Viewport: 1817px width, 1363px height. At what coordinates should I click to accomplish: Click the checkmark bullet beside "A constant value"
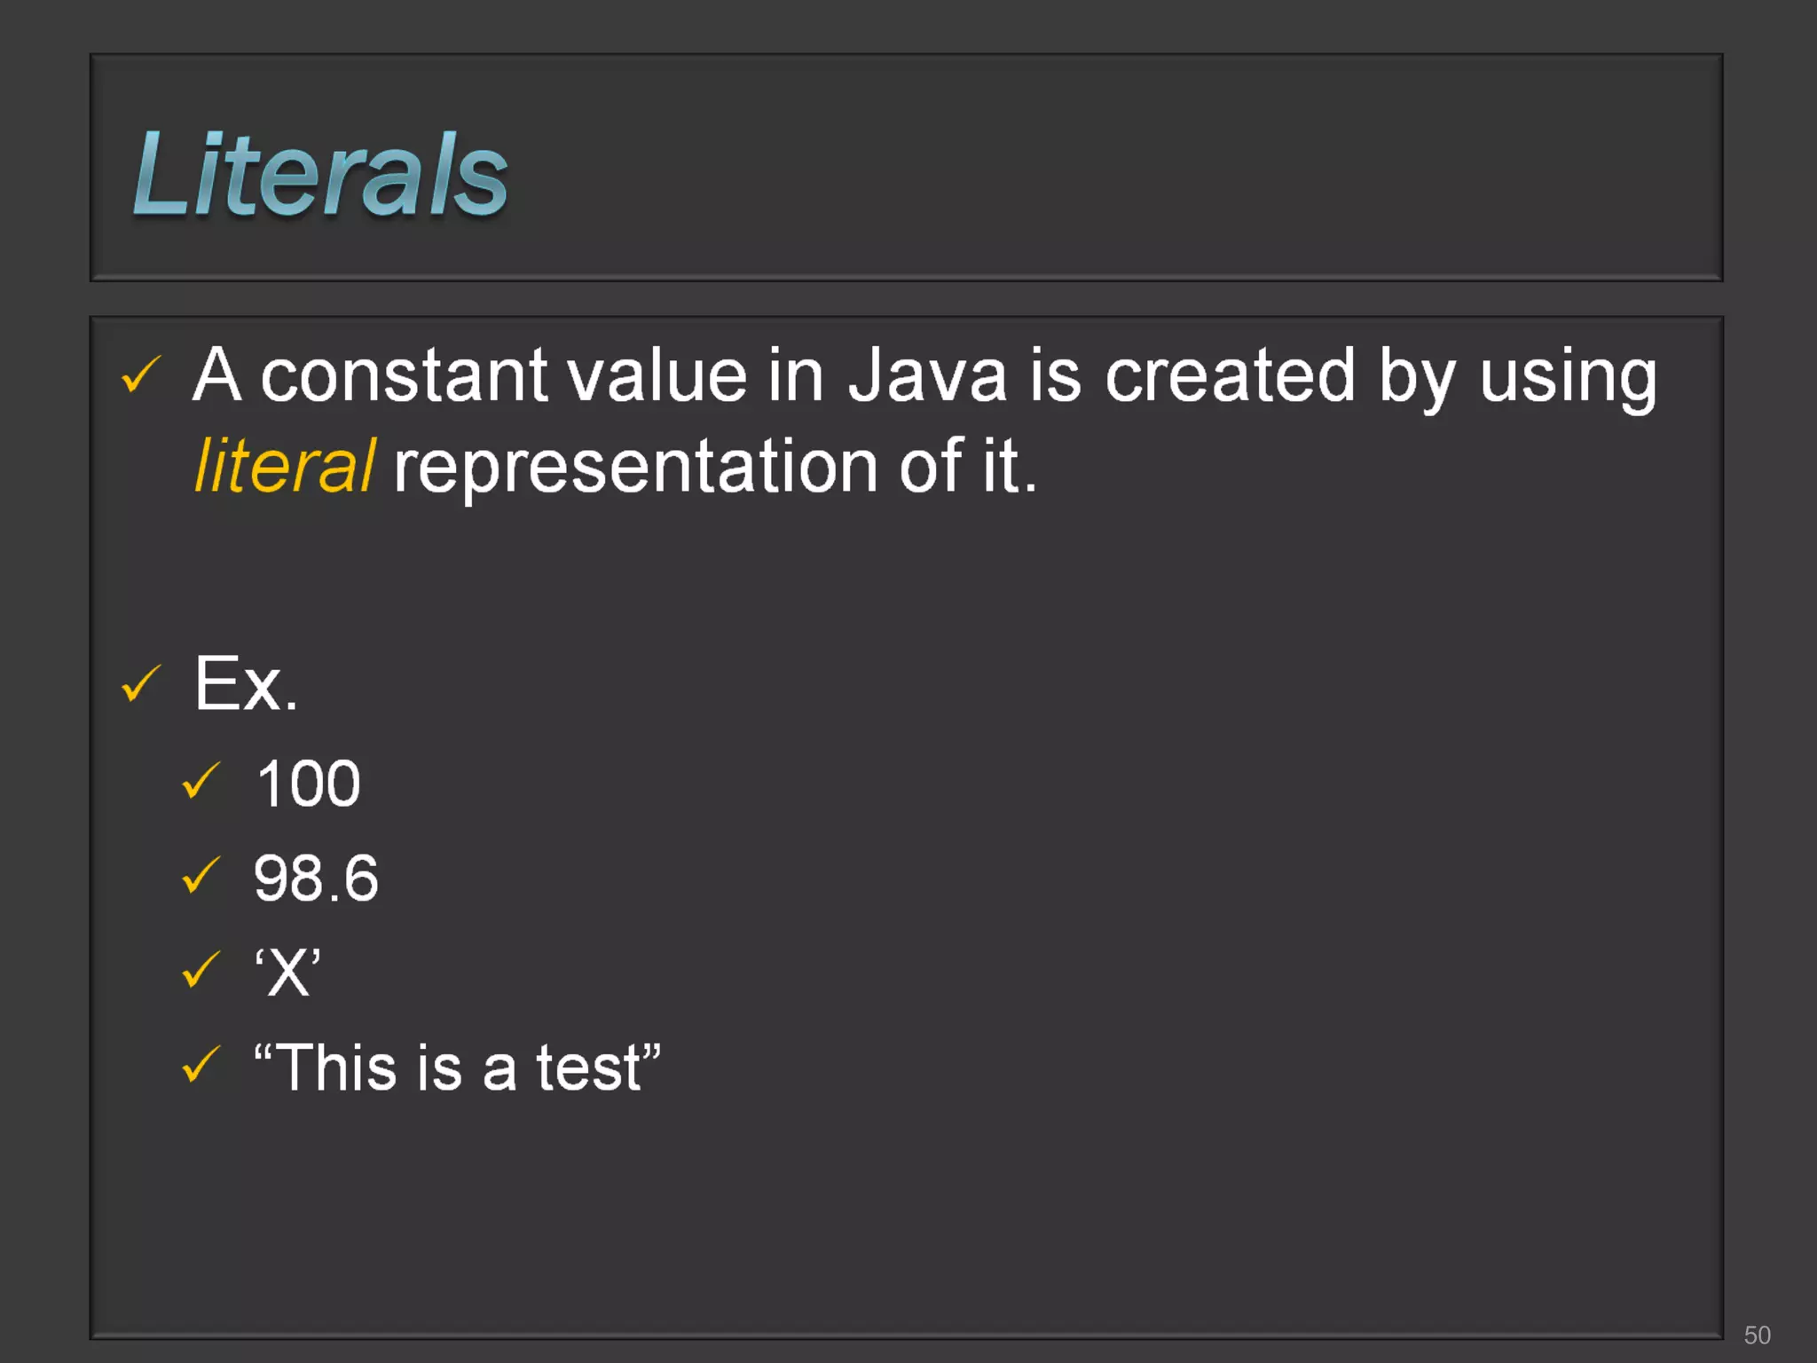click(140, 374)
